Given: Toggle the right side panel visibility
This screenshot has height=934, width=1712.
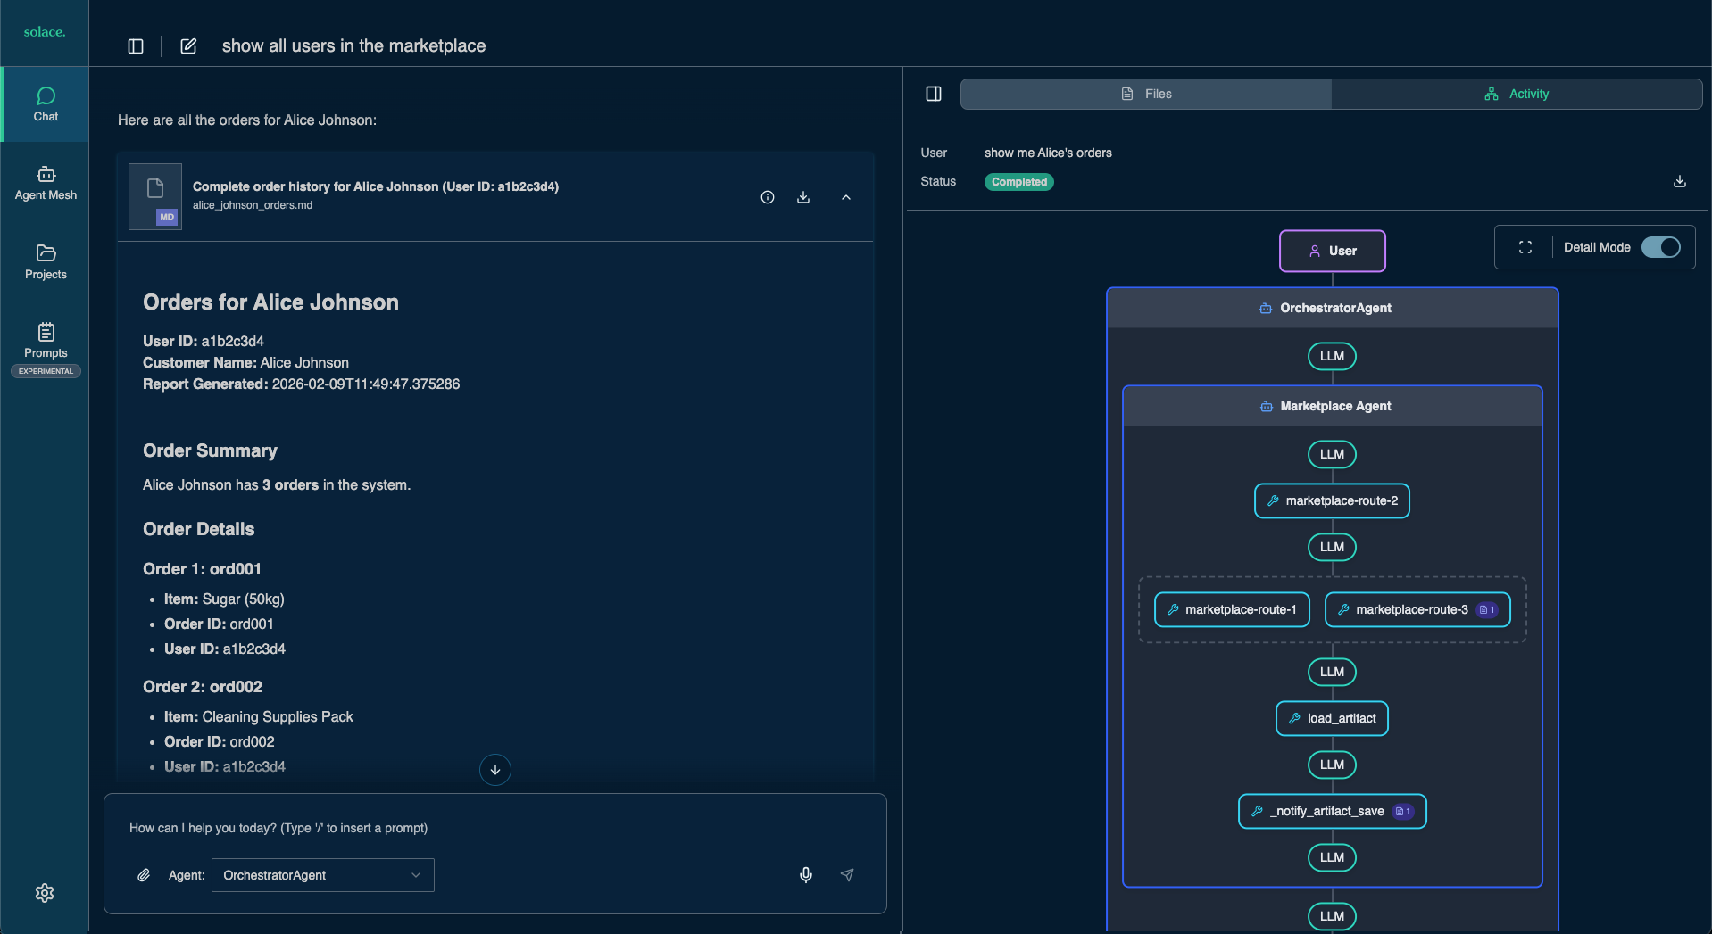Looking at the screenshot, I should (x=934, y=94).
